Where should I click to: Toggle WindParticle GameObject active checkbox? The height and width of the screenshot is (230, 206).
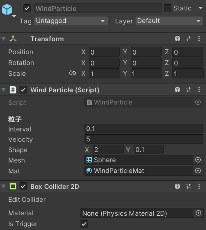pos(27,8)
